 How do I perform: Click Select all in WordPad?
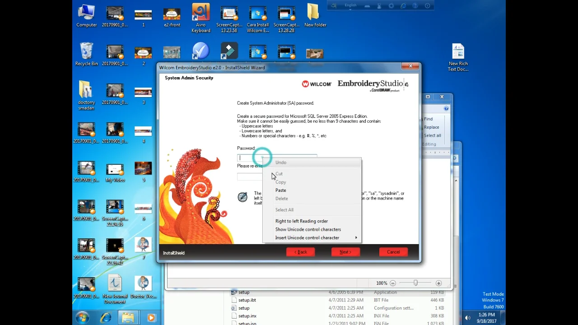pos(432,135)
